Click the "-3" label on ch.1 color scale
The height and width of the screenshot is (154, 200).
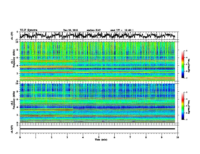click(186, 51)
